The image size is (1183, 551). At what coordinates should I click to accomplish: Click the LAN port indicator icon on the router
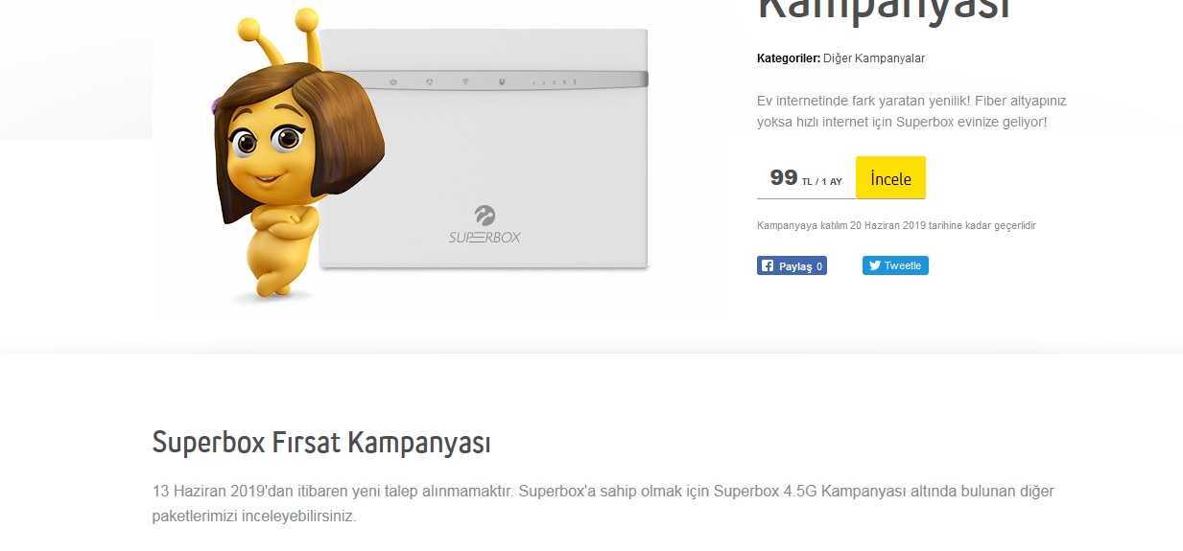501,81
